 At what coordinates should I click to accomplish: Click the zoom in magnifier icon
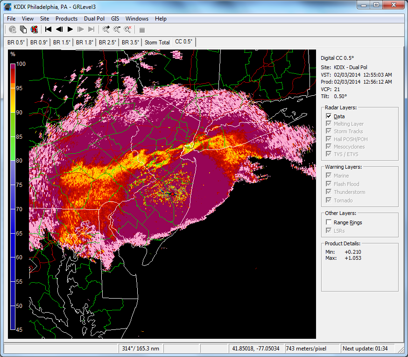tap(106, 29)
